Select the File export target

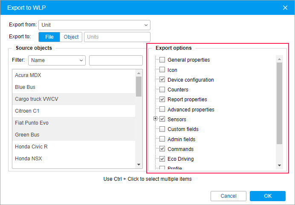[49, 37]
